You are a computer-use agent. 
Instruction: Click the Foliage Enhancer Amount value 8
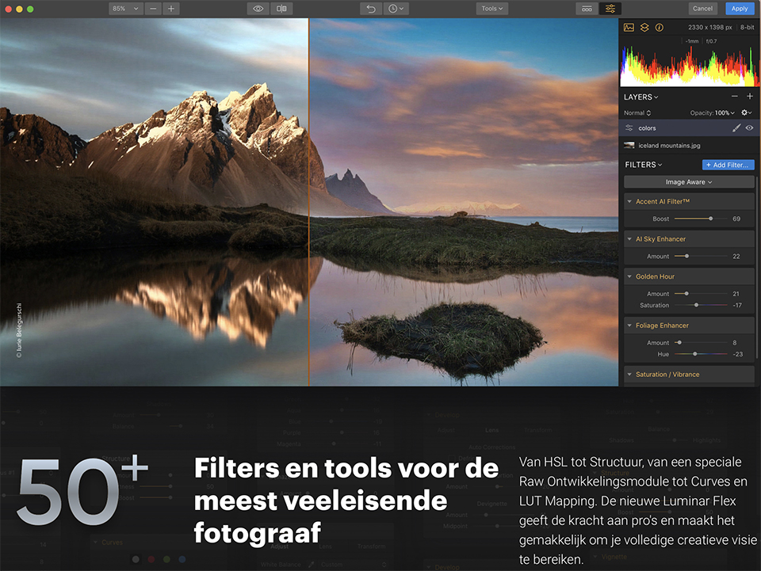(734, 343)
